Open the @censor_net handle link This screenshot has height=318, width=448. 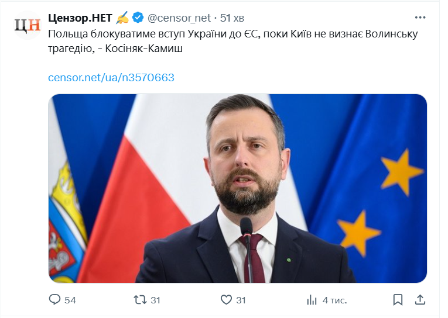[178, 18]
